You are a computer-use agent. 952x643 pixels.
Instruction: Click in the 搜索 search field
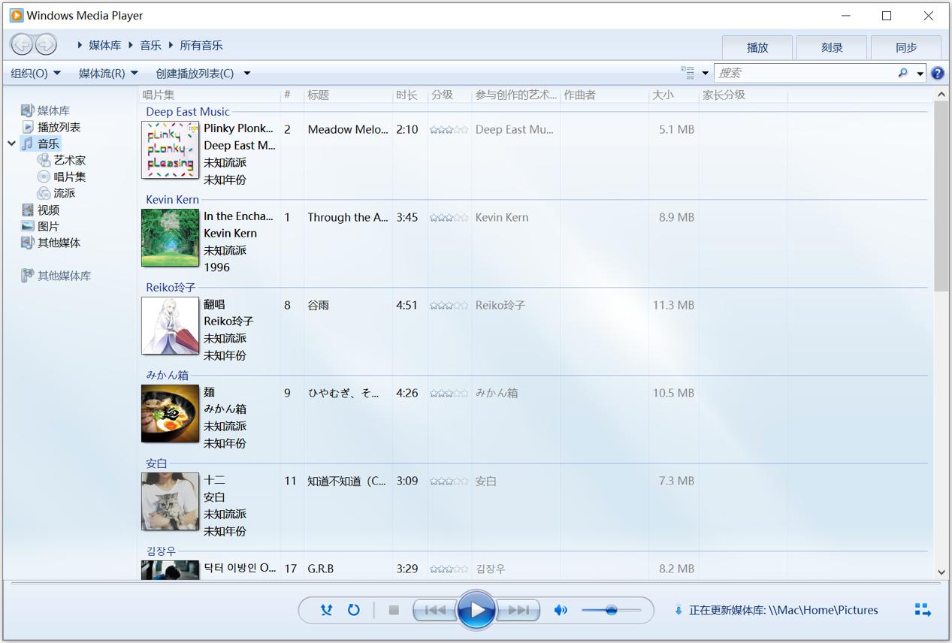pyautogui.click(x=804, y=73)
